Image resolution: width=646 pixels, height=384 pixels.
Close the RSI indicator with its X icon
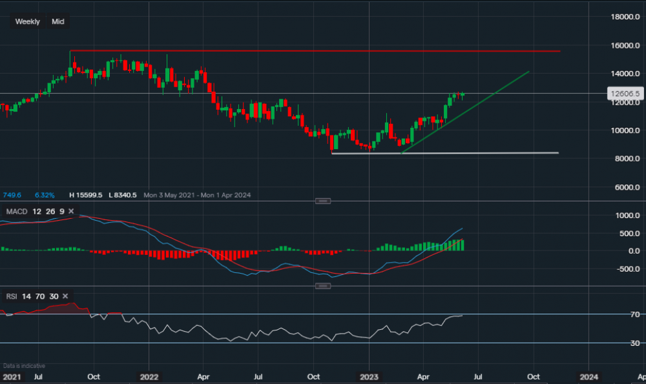click(x=71, y=296)
